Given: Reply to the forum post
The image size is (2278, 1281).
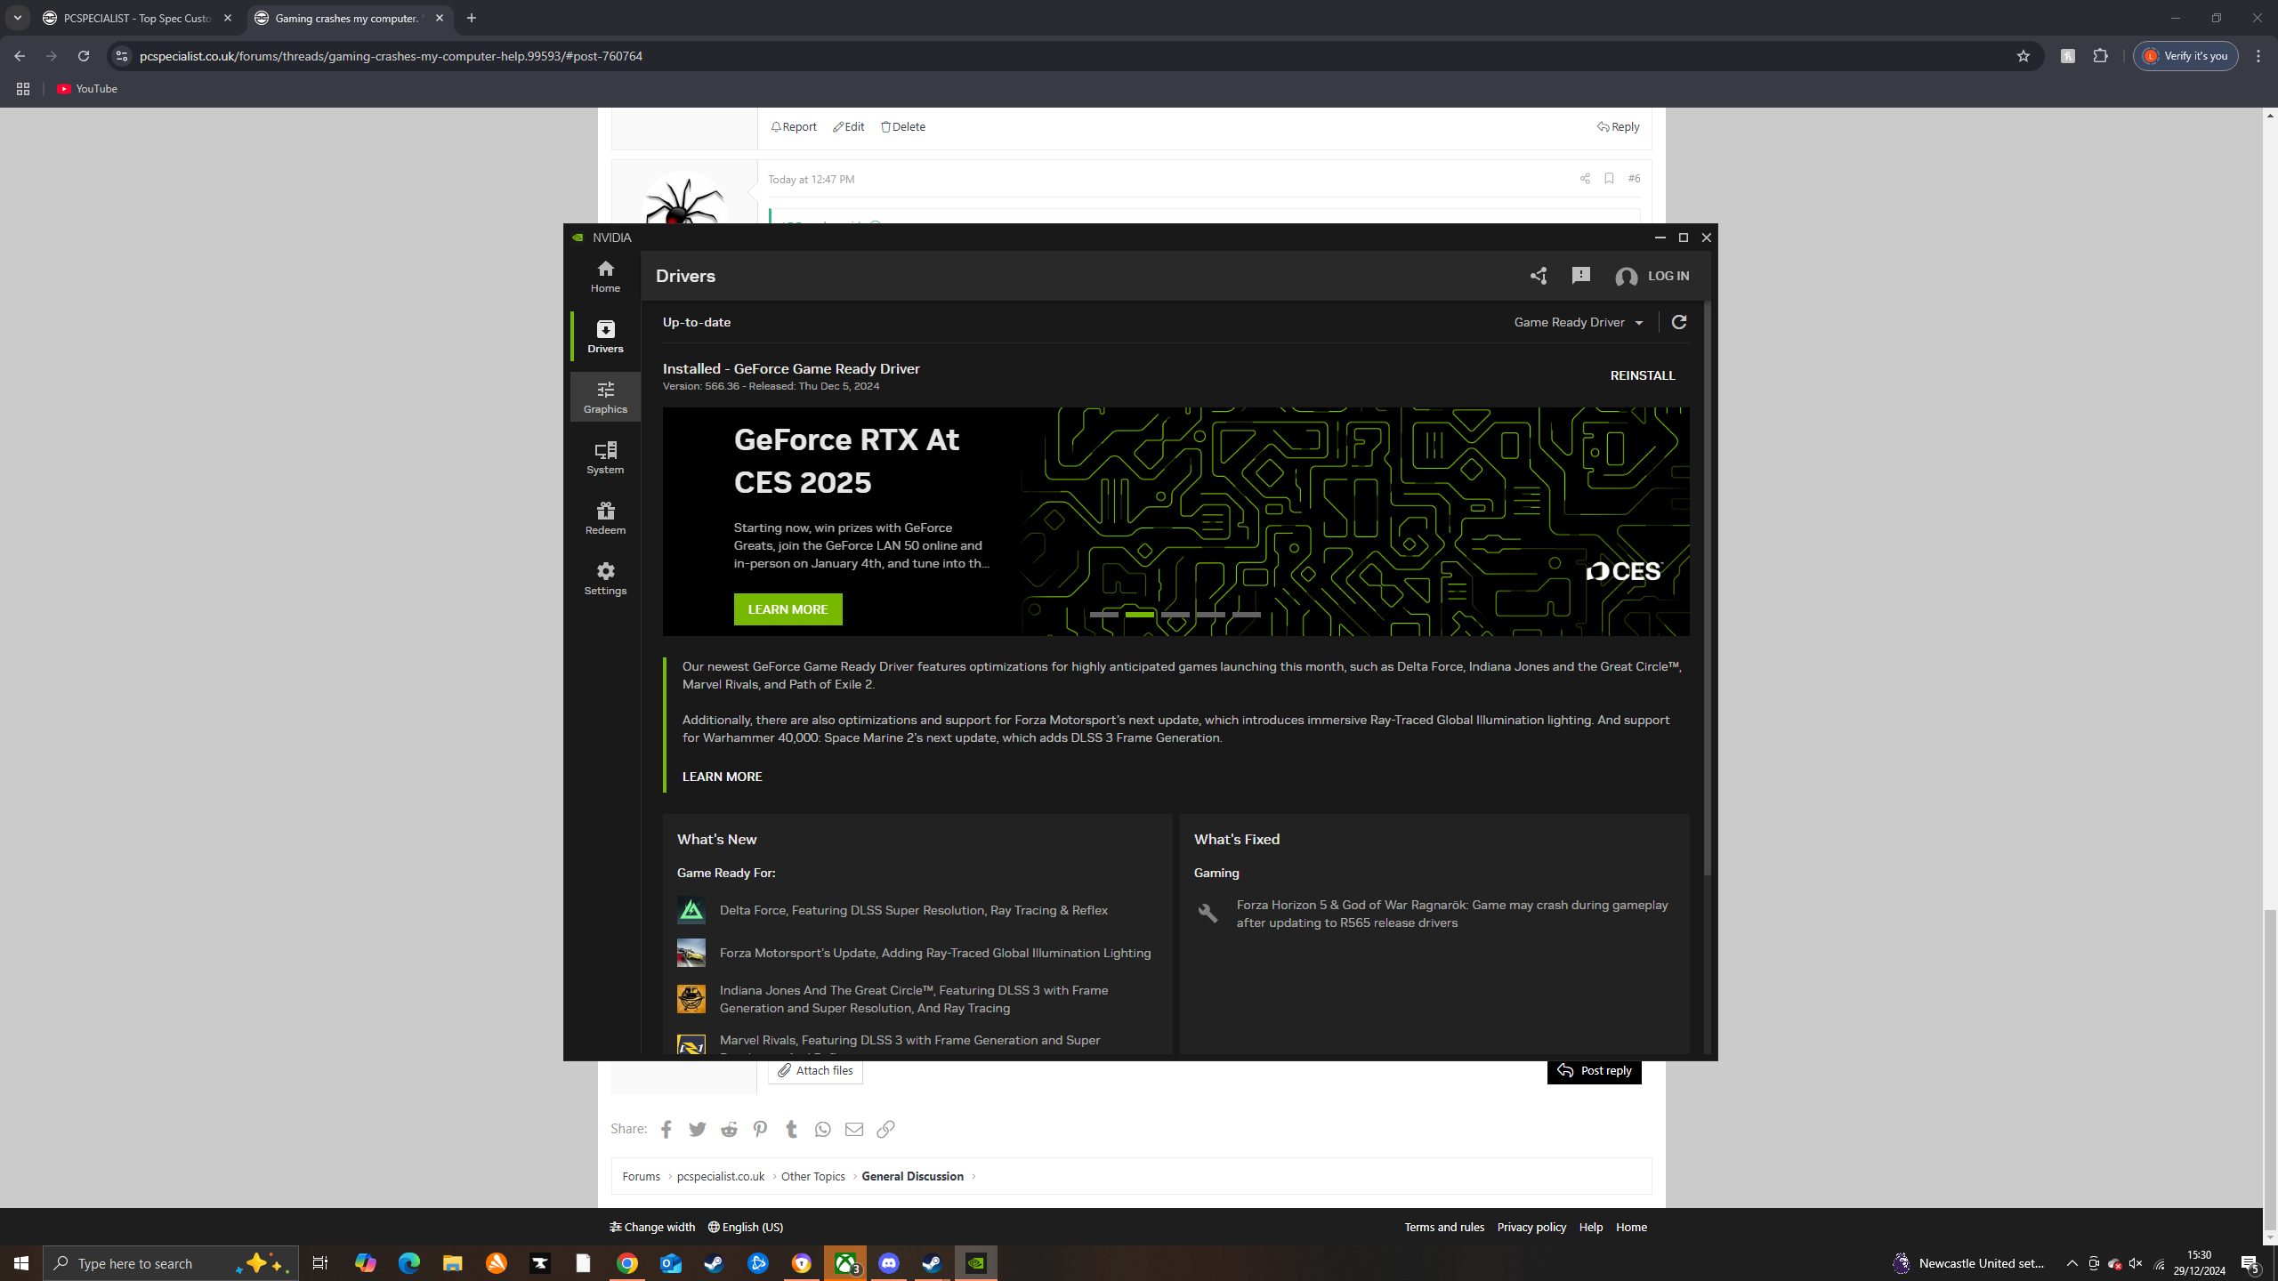Looking at the screenshot, I should [1618, 126].
